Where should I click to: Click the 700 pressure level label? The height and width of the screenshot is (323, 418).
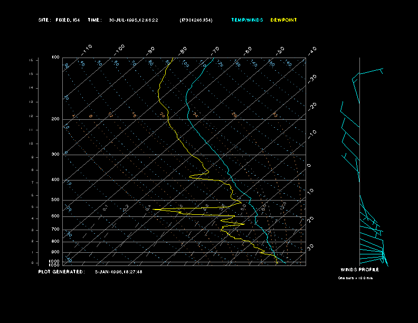(x=55, y=229)
